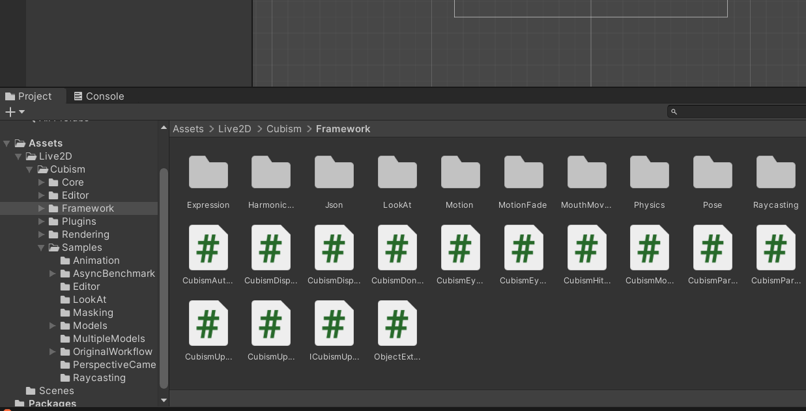
Task: Select the Scenes folder in the tree
Action: click(56, 391)
